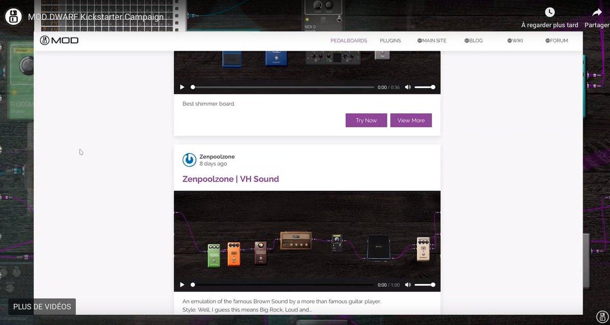Open the BLOG link in navigation
Image resolution: width=610 pixels, height=325 pixels.
(x=474, y=41)
